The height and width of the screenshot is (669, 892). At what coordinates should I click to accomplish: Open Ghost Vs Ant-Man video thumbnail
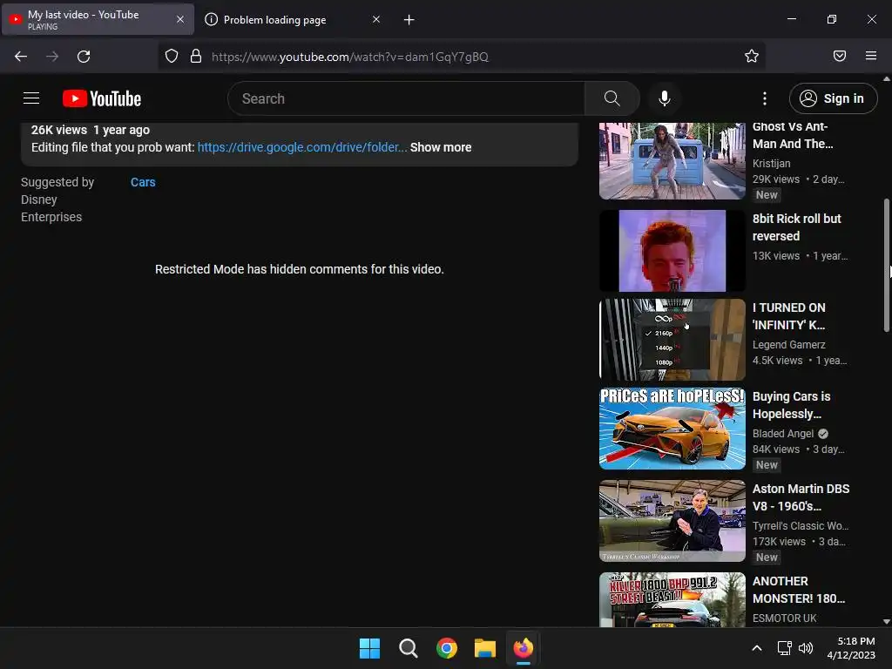coord(672,161)
